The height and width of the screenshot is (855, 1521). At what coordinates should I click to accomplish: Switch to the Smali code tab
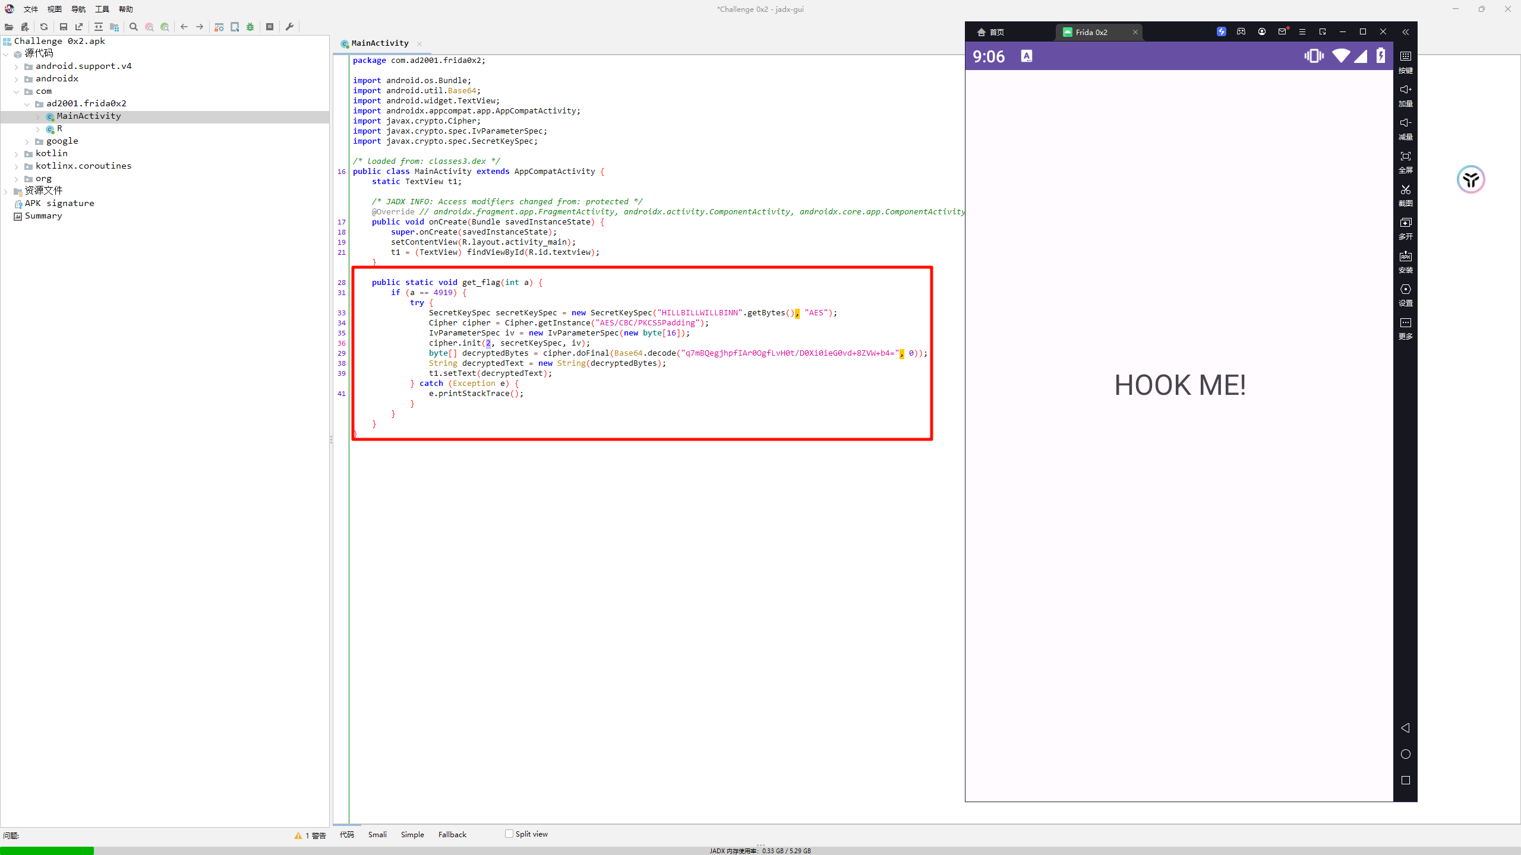coord(377,834)
